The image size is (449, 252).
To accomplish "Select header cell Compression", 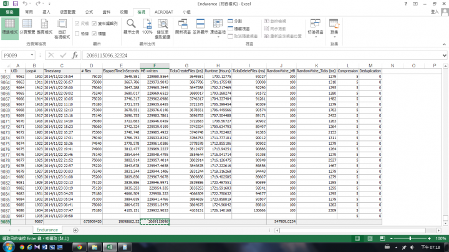I will (x=347, y=71).
